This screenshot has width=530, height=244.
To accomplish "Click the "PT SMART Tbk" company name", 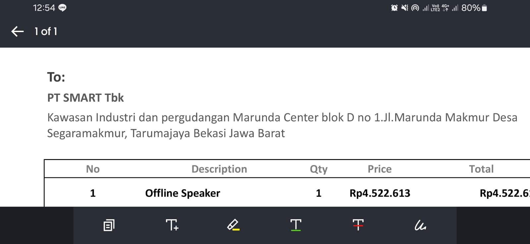I will [x=85, y=98].
